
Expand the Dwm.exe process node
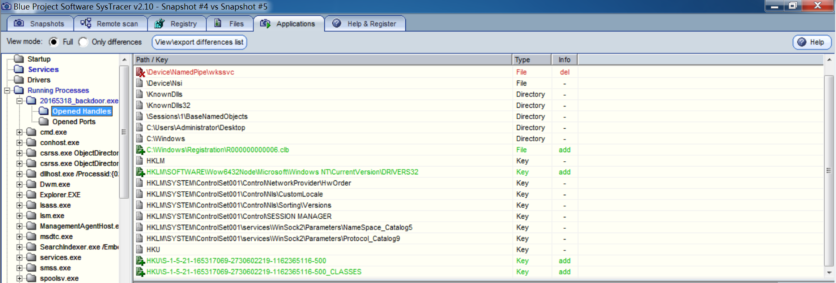19,184
